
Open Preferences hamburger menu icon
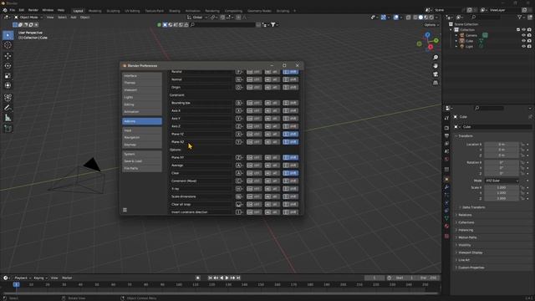click(125, 210)
